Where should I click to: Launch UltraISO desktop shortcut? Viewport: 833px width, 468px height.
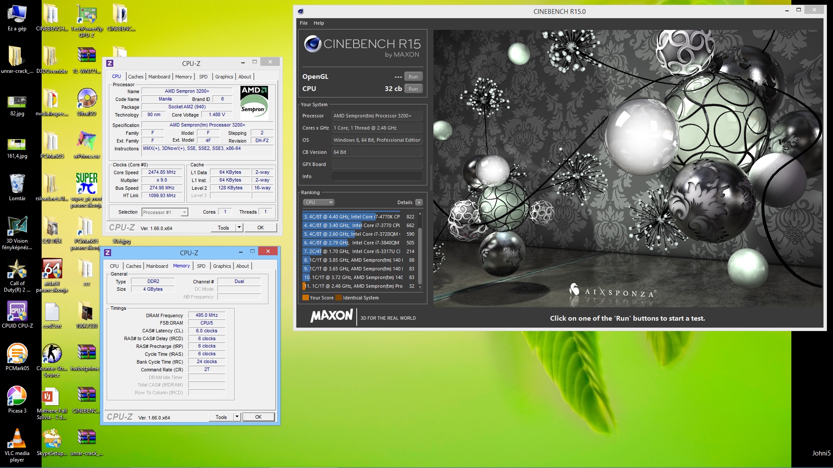point(86,102)
